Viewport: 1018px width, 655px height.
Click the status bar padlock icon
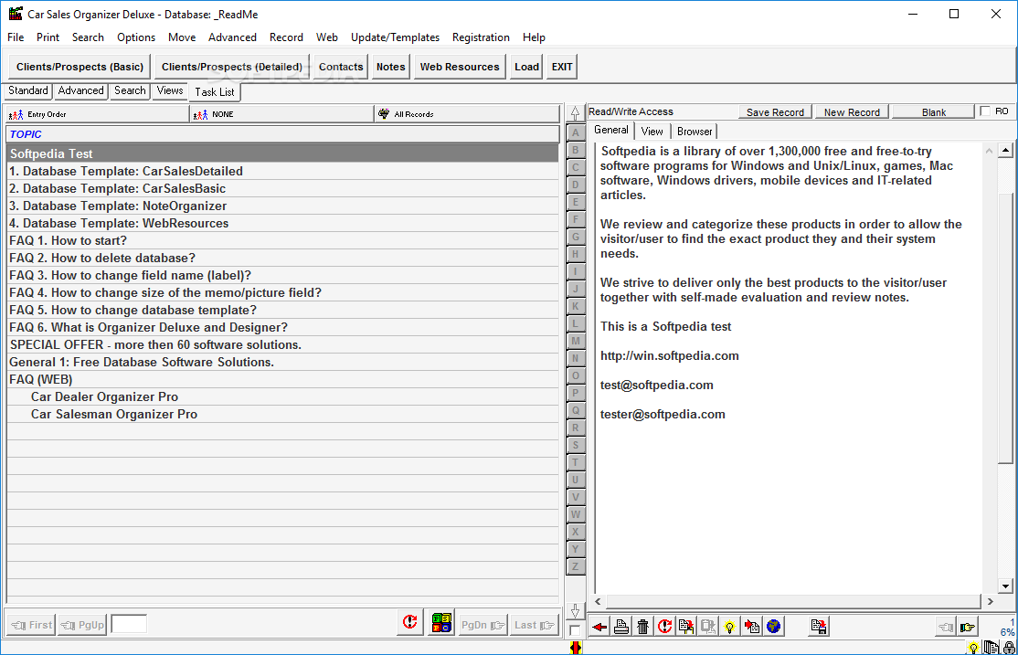1009,648
